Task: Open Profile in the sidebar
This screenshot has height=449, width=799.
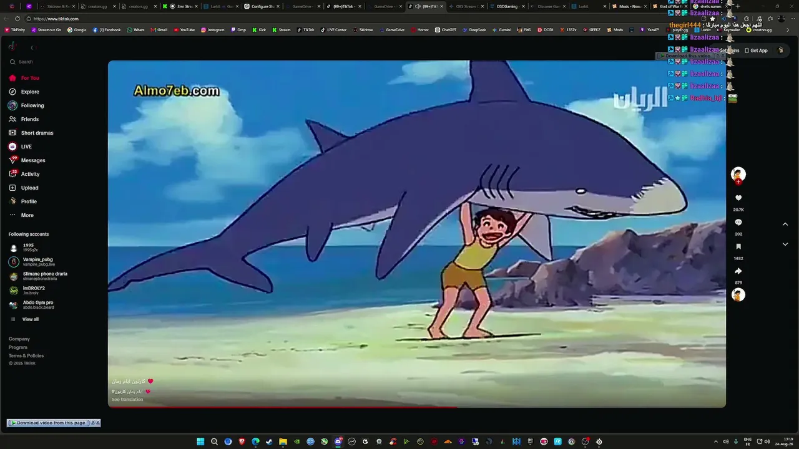Action: [22, 201]
